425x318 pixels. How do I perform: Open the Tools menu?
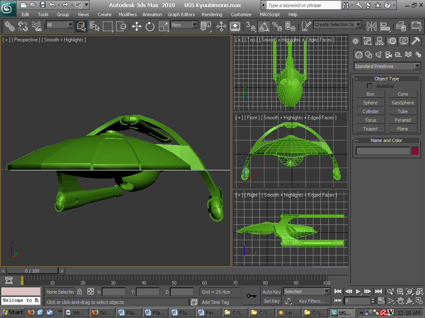click(43, 14)
